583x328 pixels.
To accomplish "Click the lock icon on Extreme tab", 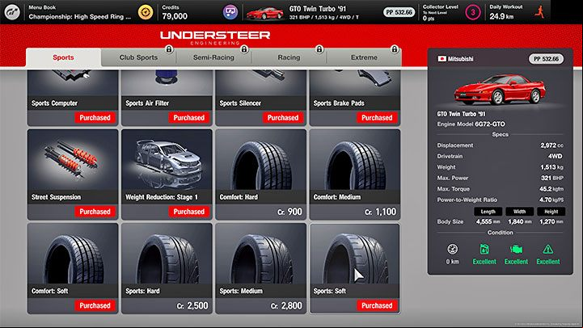I will (x=395, y=49).
